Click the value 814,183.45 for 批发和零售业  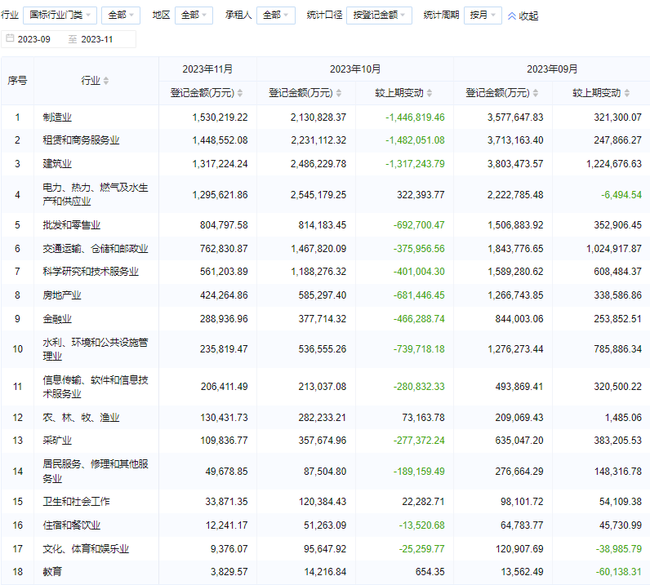click(322, 225)
